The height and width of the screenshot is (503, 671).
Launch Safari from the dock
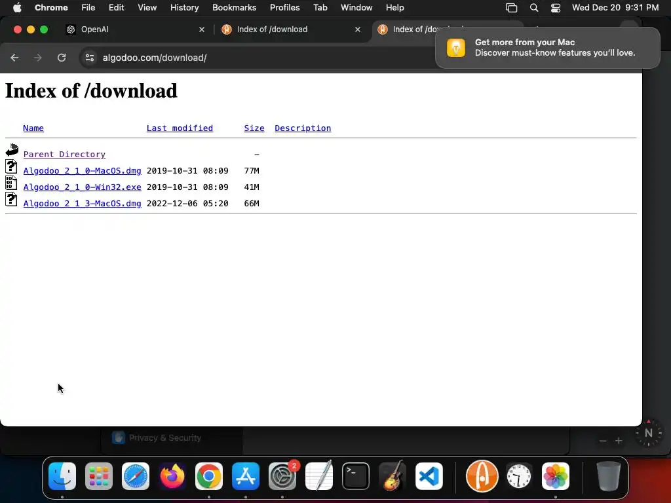(136, 476)
